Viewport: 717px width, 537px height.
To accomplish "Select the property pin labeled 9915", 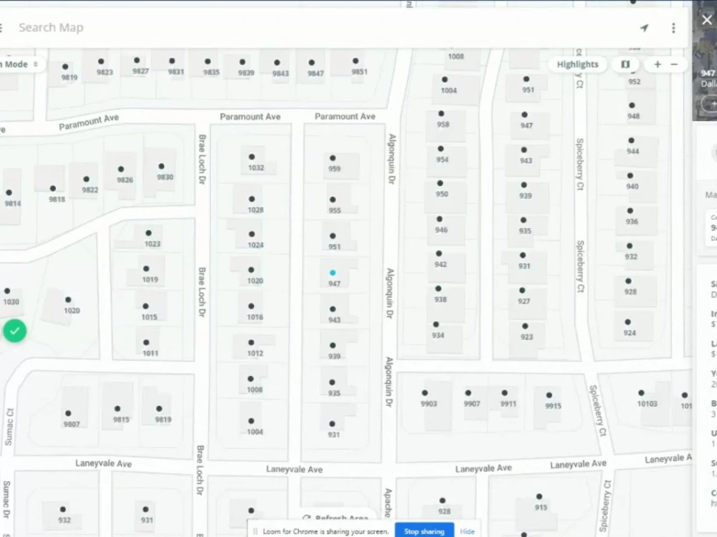I will (549, 395).
